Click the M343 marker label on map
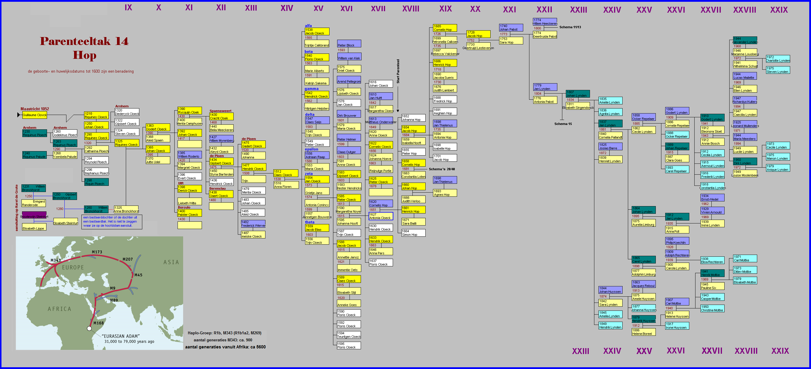 (x=56, y=260)
